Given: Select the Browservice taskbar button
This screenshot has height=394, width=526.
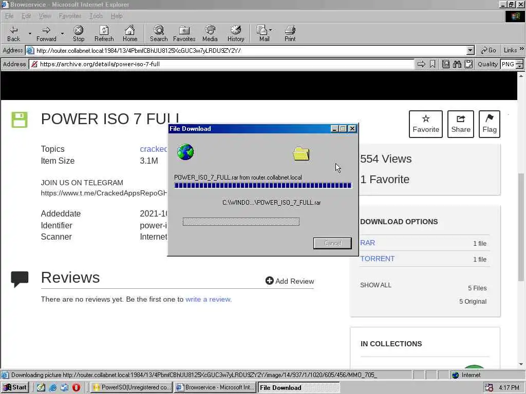Looking at the screenshot, I should (216, 387).
